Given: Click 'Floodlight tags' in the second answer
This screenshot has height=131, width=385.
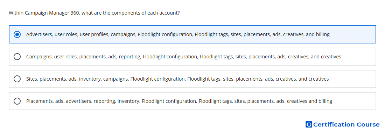Looking at the screenshot, I should [x=216, y=57].
